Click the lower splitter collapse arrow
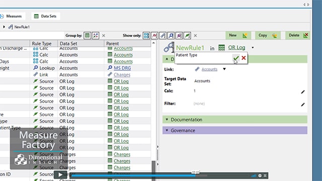Viewport: 322px width, 181px height. [x=157, y=164]
